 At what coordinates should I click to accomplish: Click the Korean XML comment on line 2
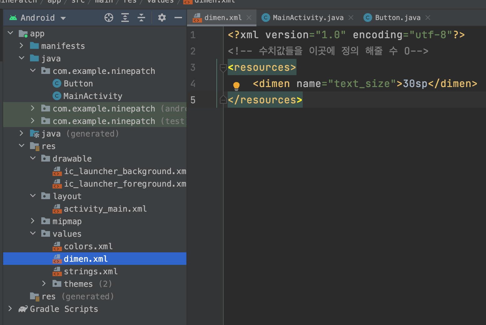[x=328, y=51]
